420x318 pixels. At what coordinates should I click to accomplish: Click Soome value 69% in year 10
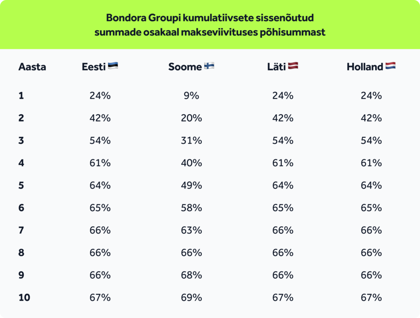pos(191,298)
